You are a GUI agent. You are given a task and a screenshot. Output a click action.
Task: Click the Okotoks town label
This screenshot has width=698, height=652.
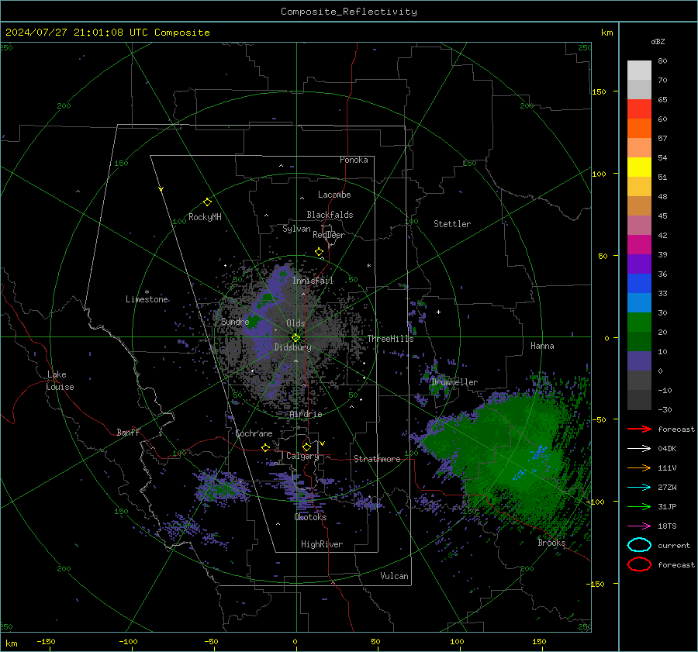pos(310,517)
